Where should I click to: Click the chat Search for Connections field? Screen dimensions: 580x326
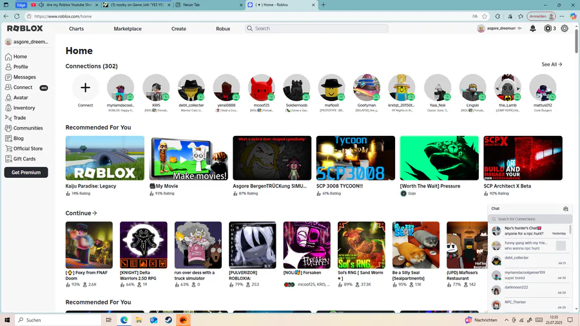click(530, 219)
